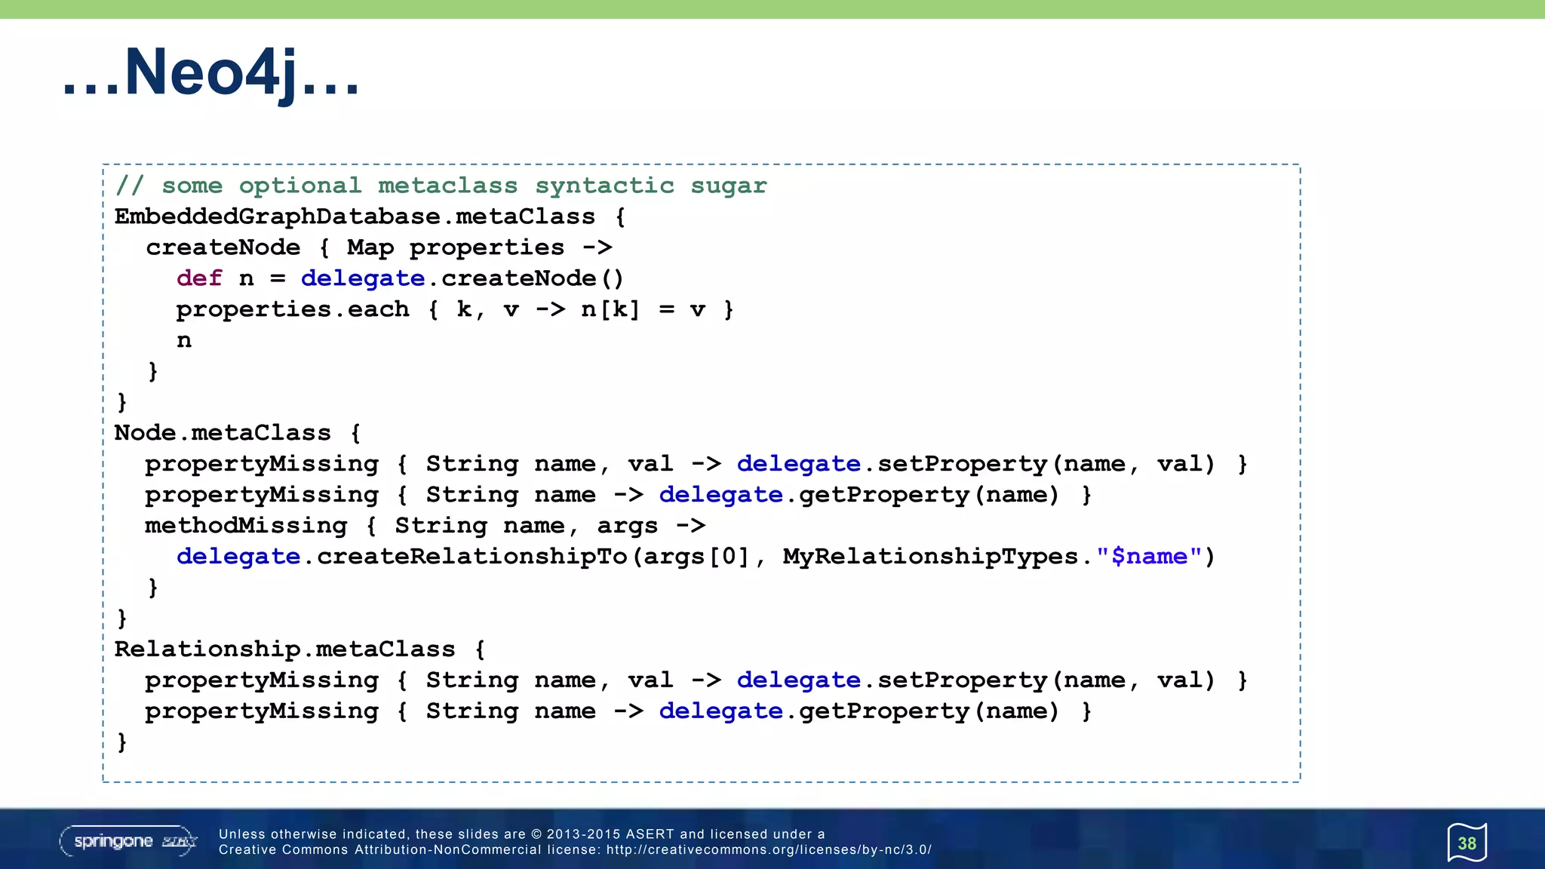Click the ...Neo4j... slide title
Screen dimensions: 1545x869
point(210,72)
